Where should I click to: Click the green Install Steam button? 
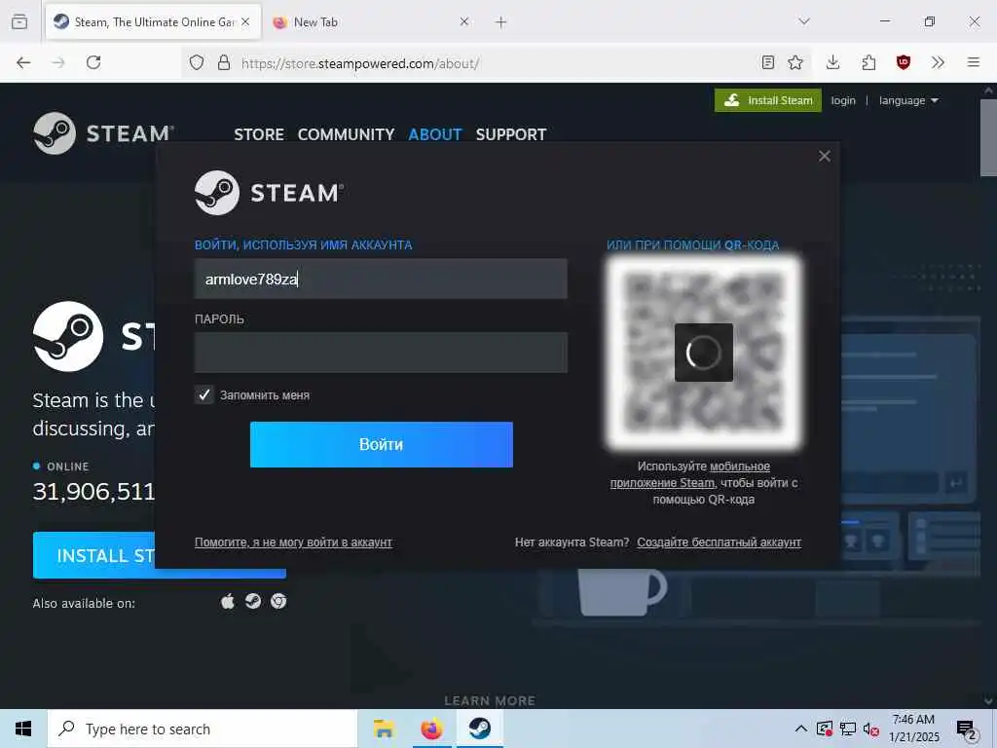point(768,100)
